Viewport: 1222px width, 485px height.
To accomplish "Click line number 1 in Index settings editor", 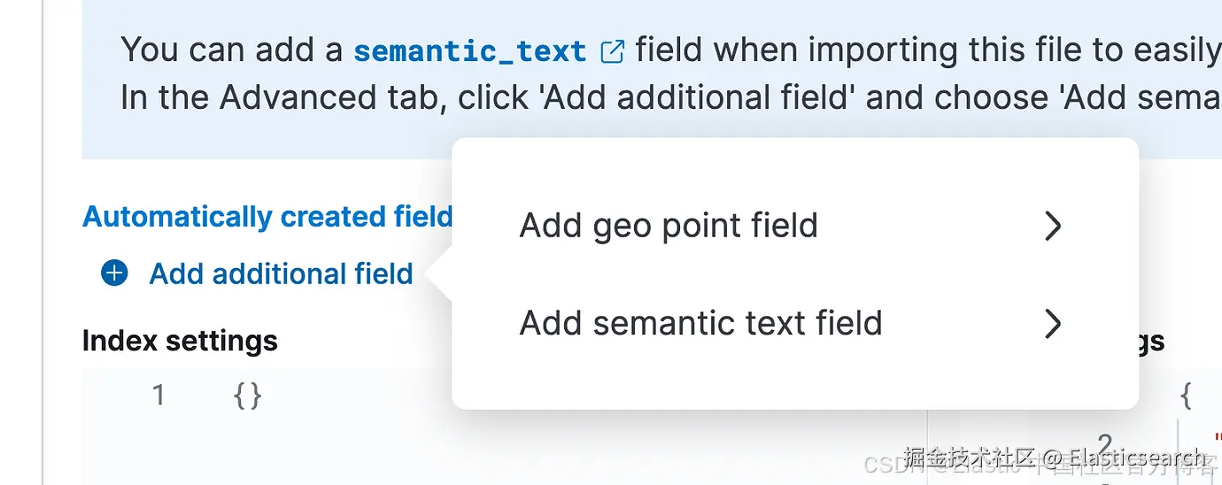I will click(x=159, y=395).
